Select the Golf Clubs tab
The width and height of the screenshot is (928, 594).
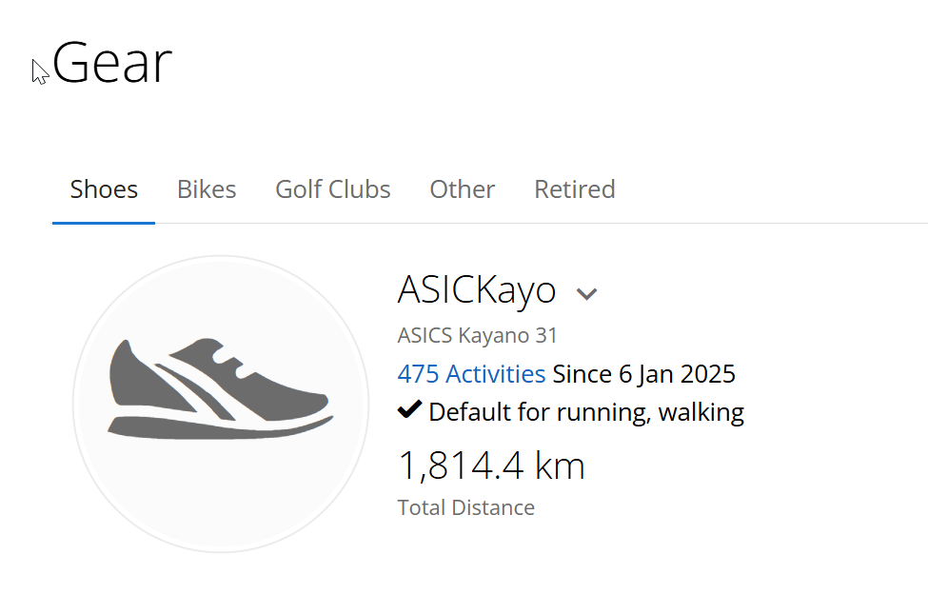(x=332, y=189)
